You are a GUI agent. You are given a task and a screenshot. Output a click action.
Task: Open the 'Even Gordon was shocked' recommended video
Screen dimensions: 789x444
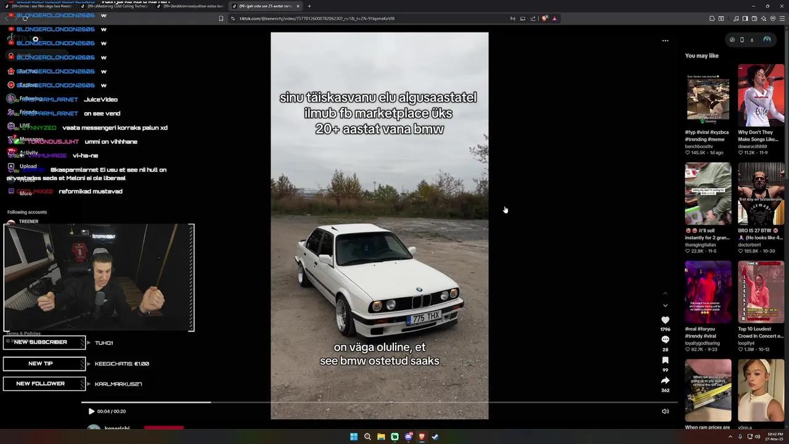708,95
